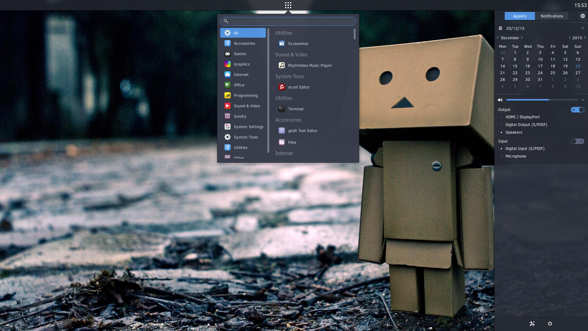Select December 14 in calendar
588x331 pixels.
(502, 66)
